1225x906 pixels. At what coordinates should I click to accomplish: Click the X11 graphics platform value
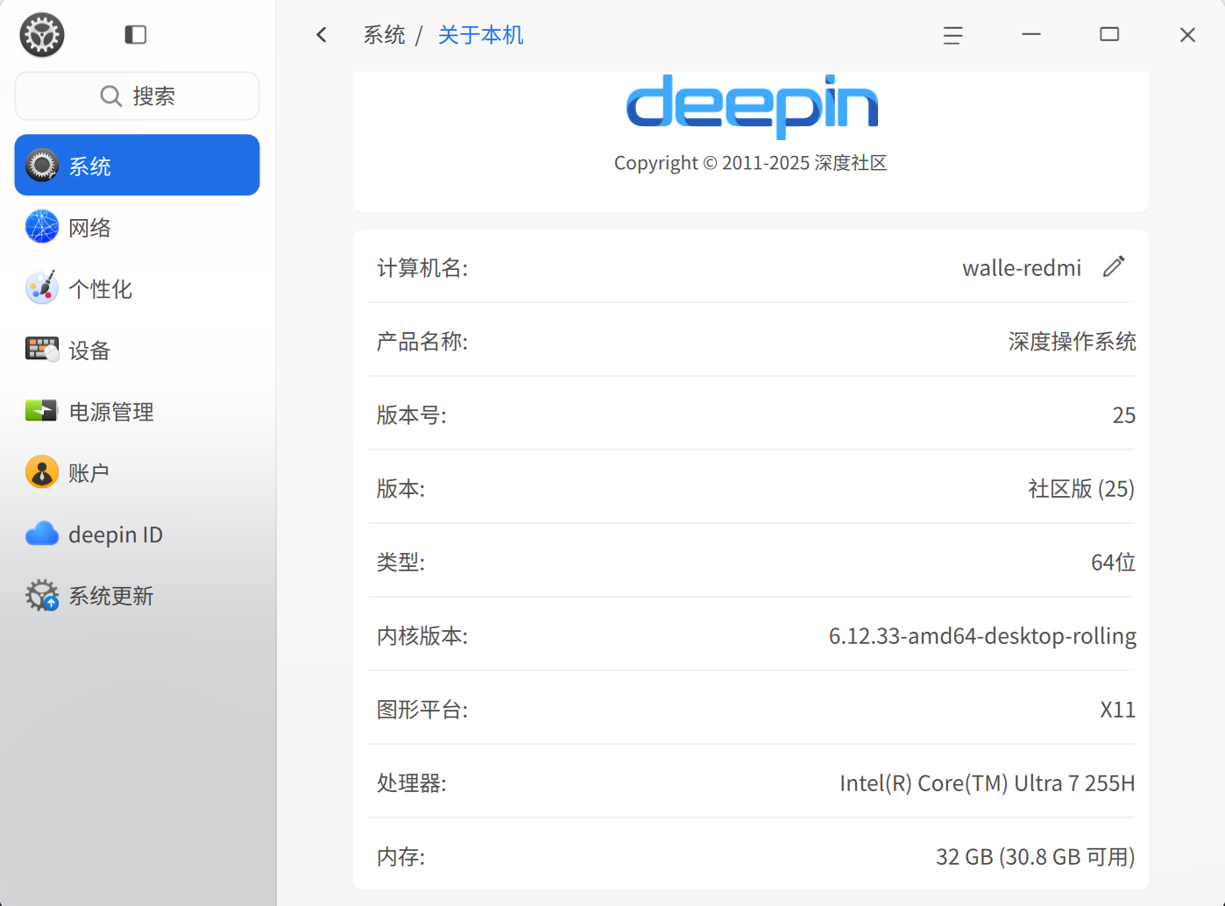pos(1118,709)
